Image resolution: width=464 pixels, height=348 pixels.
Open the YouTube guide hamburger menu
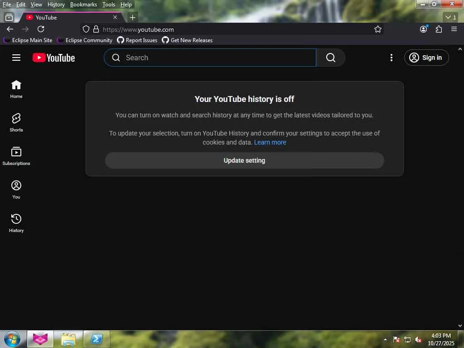coord(16,58)
